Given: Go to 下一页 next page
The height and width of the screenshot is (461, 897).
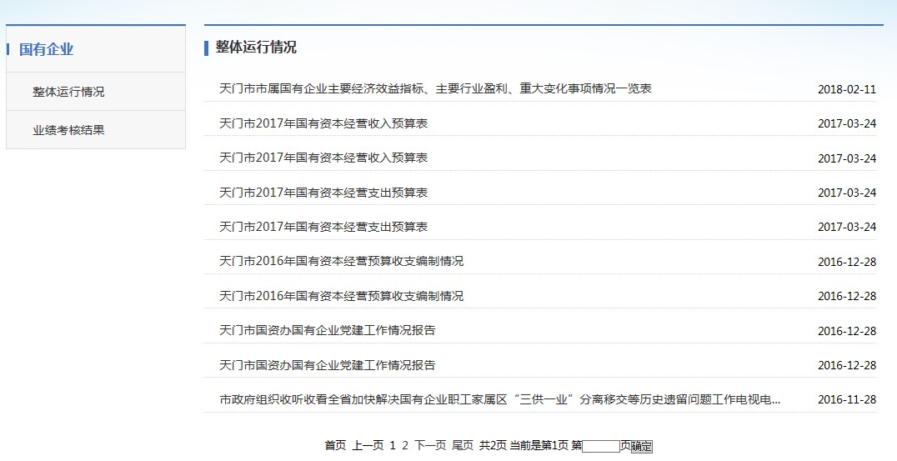Looking at the screenshot, I should click(x=430, y=446).
